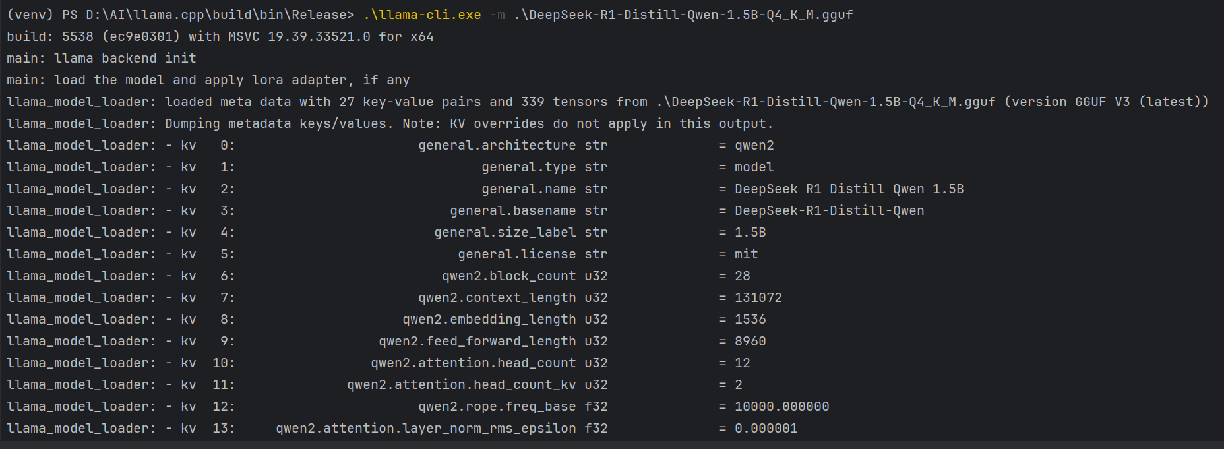Click the "MSVC 19.39.33521.0" compiler version
Image resolution: width=1224 pixels, height=449 pixels.
click(x=299, y=36)
